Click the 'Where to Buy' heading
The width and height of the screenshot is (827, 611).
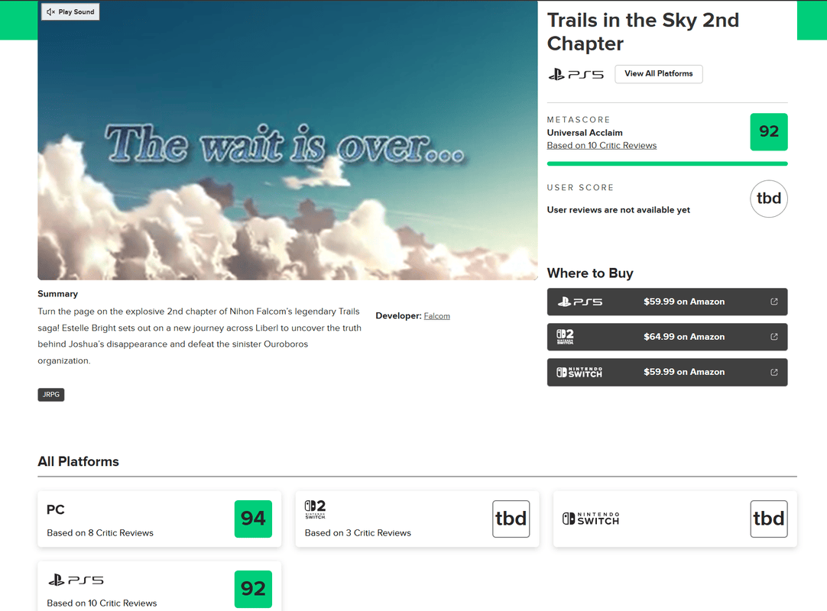point(589,273)
